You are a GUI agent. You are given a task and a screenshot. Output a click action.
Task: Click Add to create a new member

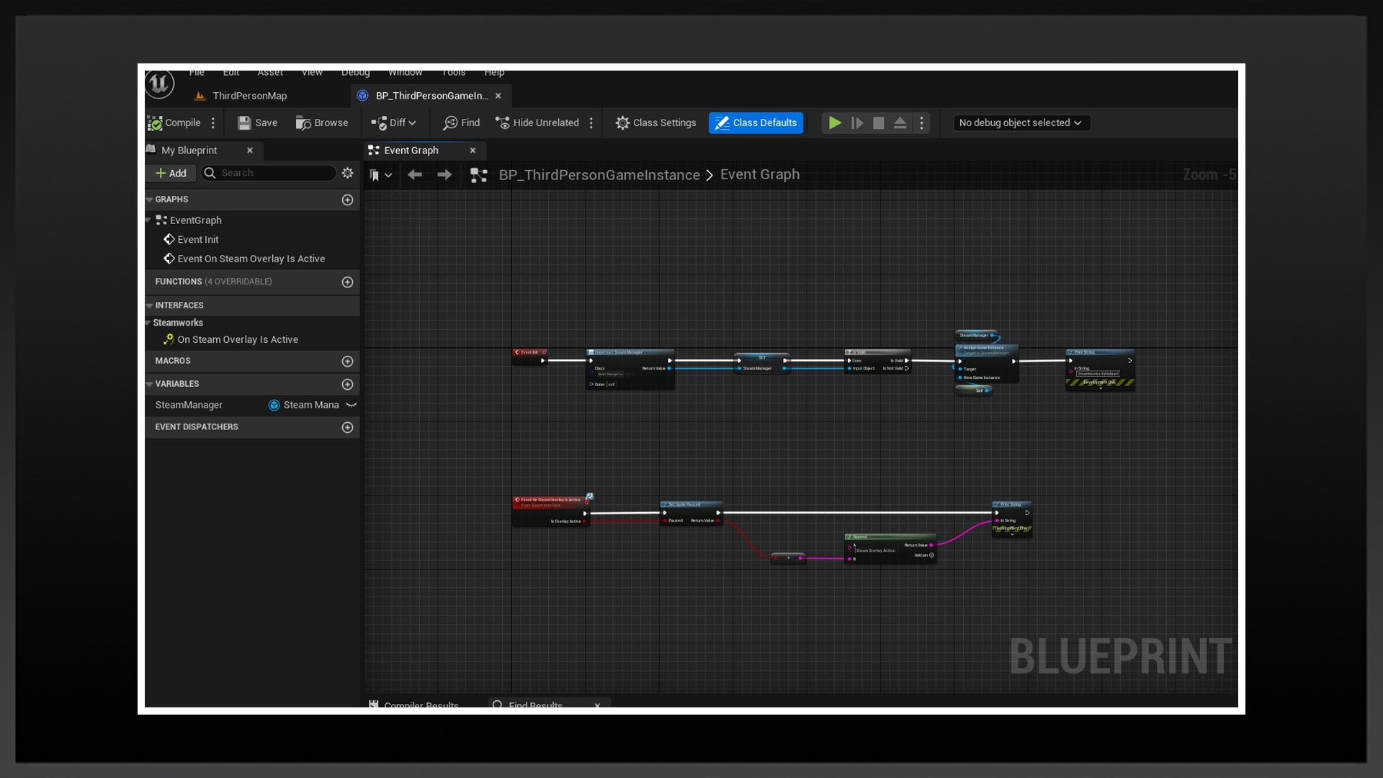[171, 173]
